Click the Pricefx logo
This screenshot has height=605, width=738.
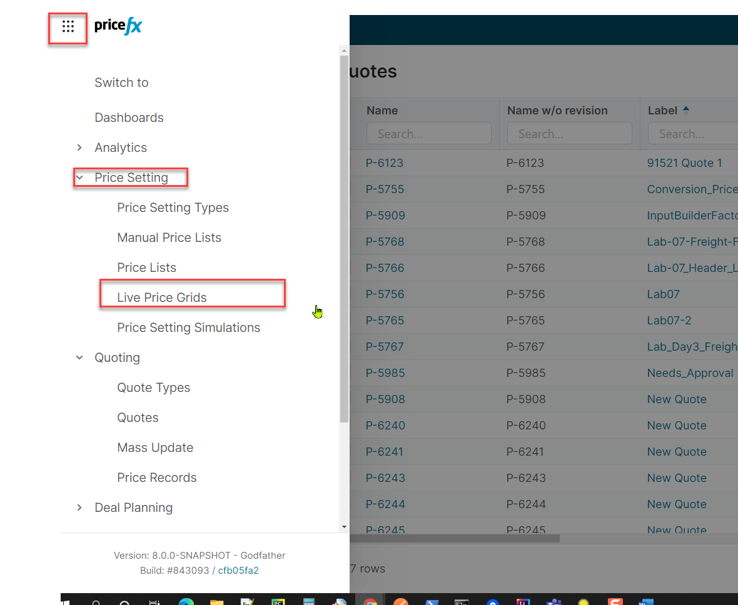[118, 26]
